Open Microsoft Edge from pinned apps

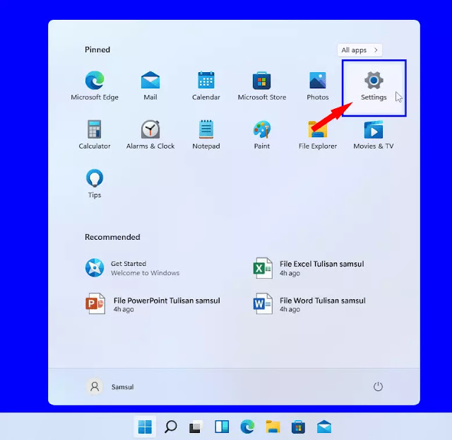click(x=95, y=86)
